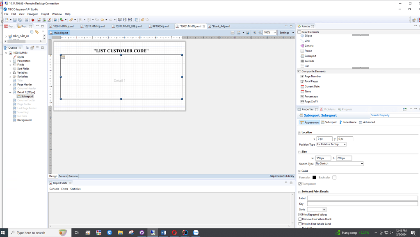The height and width of the screenshot is (237, 420).
Task: Select Variables in the Outline tree
Action: pyautogui.click(x=22, y=73)
